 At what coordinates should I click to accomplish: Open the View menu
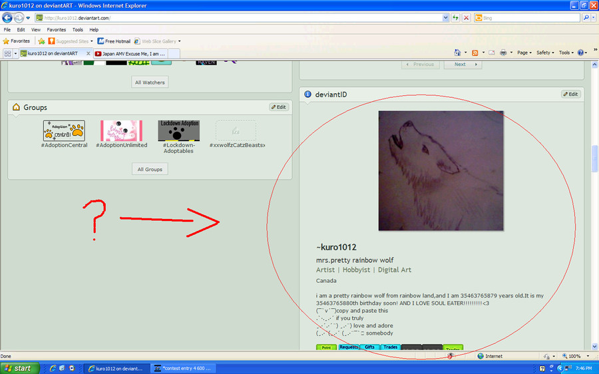36,30
